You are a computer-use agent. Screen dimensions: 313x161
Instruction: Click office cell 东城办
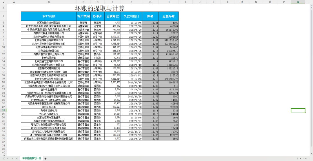pyautogui.click(x=98, y=58)
